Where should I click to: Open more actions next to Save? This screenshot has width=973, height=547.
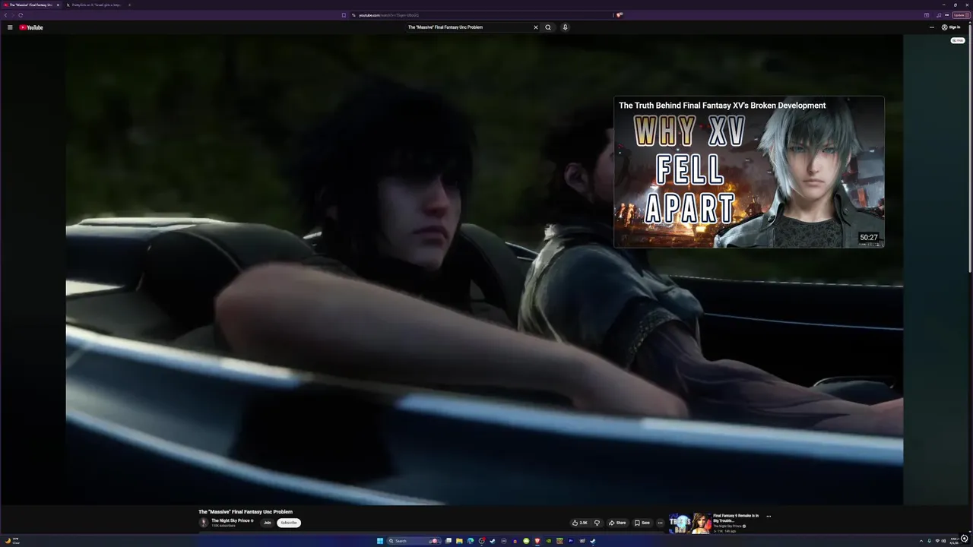click(x=660, y=523)
